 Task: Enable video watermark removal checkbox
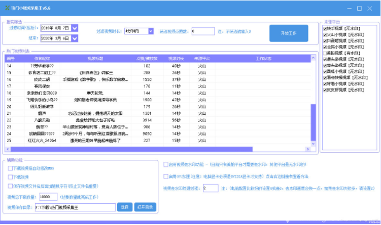point(166,165)
